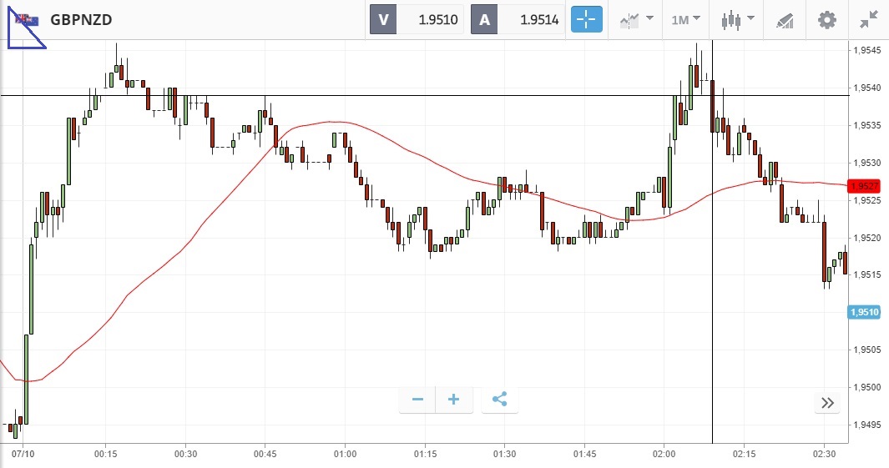Collapse the chart with shrink arrows
Screen dimensions: 889x468
point(868,19)
